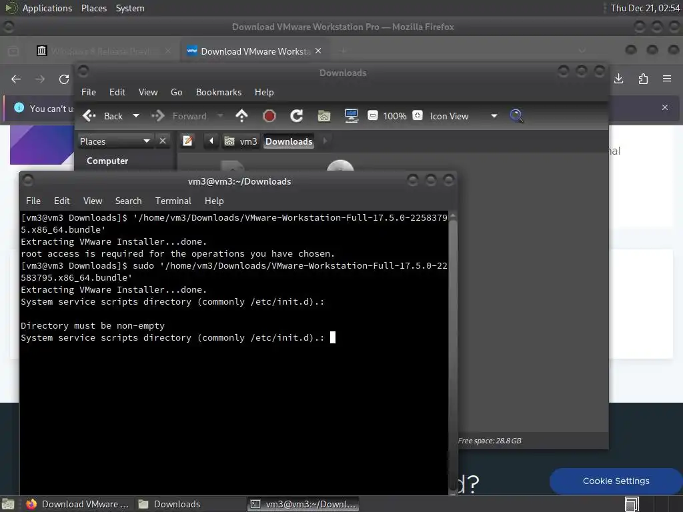Screen dimensions: 683x512
Task: Open Firefox hamburger application menu
Action: [x=667, y=79]
